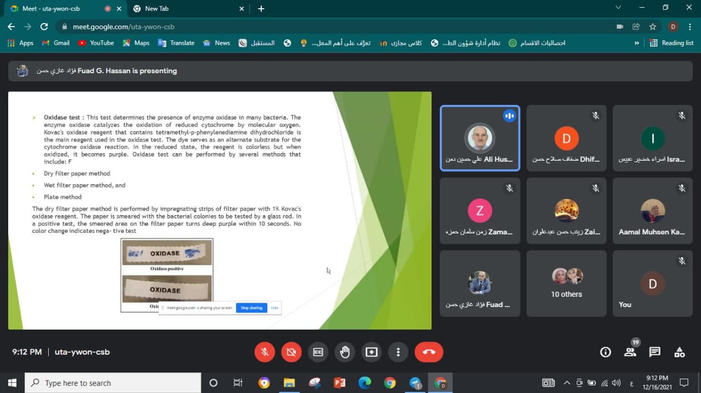Open the meeting details info icon
701x393 pixels.
[605, 352]
